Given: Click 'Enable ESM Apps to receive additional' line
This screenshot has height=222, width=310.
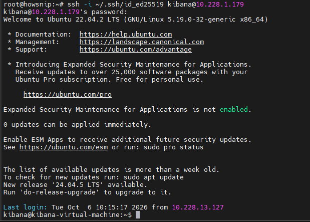Looking at the screenshot, I should click(127, 140).
